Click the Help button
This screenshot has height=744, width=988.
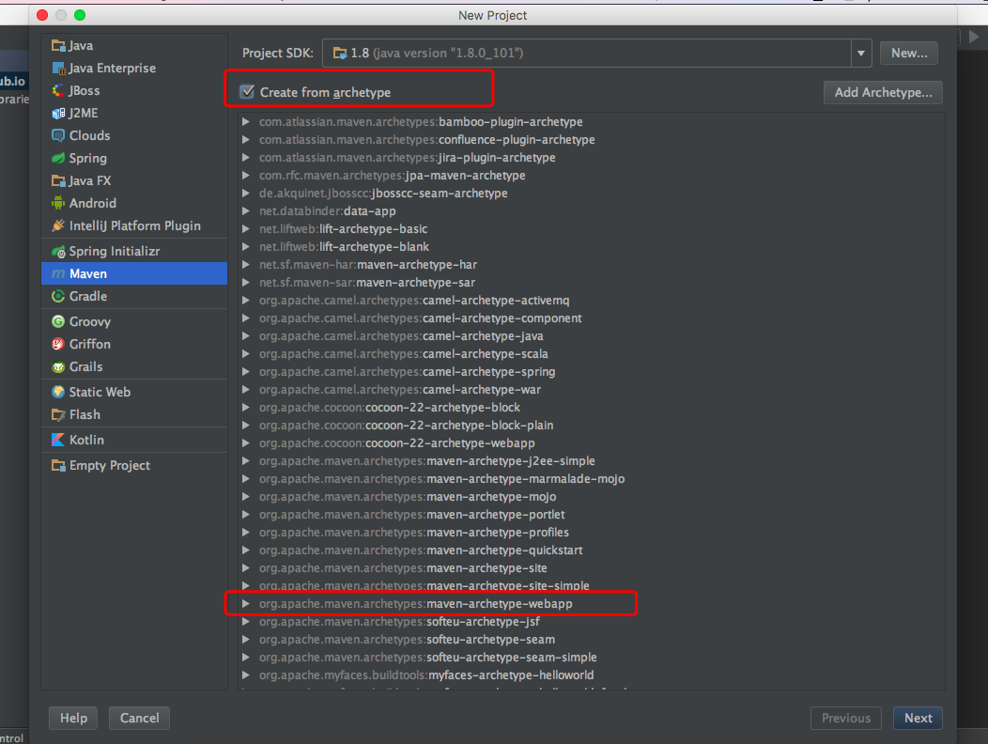tap(73, 718)
